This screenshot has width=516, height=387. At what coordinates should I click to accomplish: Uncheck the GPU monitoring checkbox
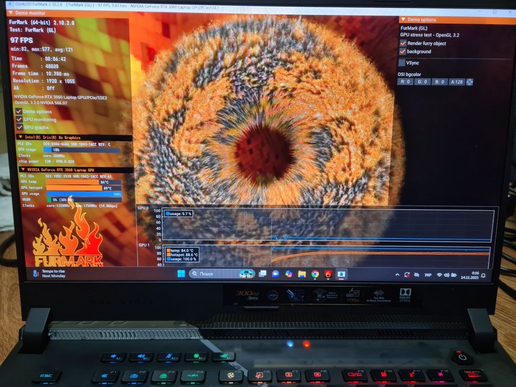pos(19,119)
